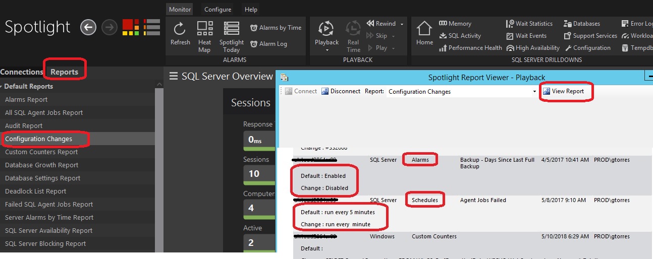Click the back arrow next to Spotlight logo
The width and height of the screenshot is (653, 259).
[x=88, y=28]
